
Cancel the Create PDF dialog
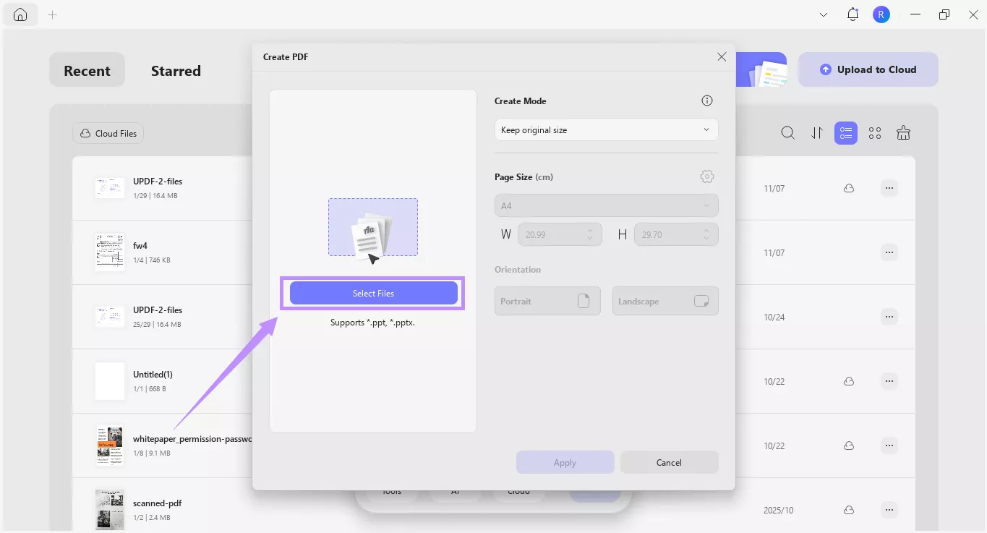tap(669, 462)
